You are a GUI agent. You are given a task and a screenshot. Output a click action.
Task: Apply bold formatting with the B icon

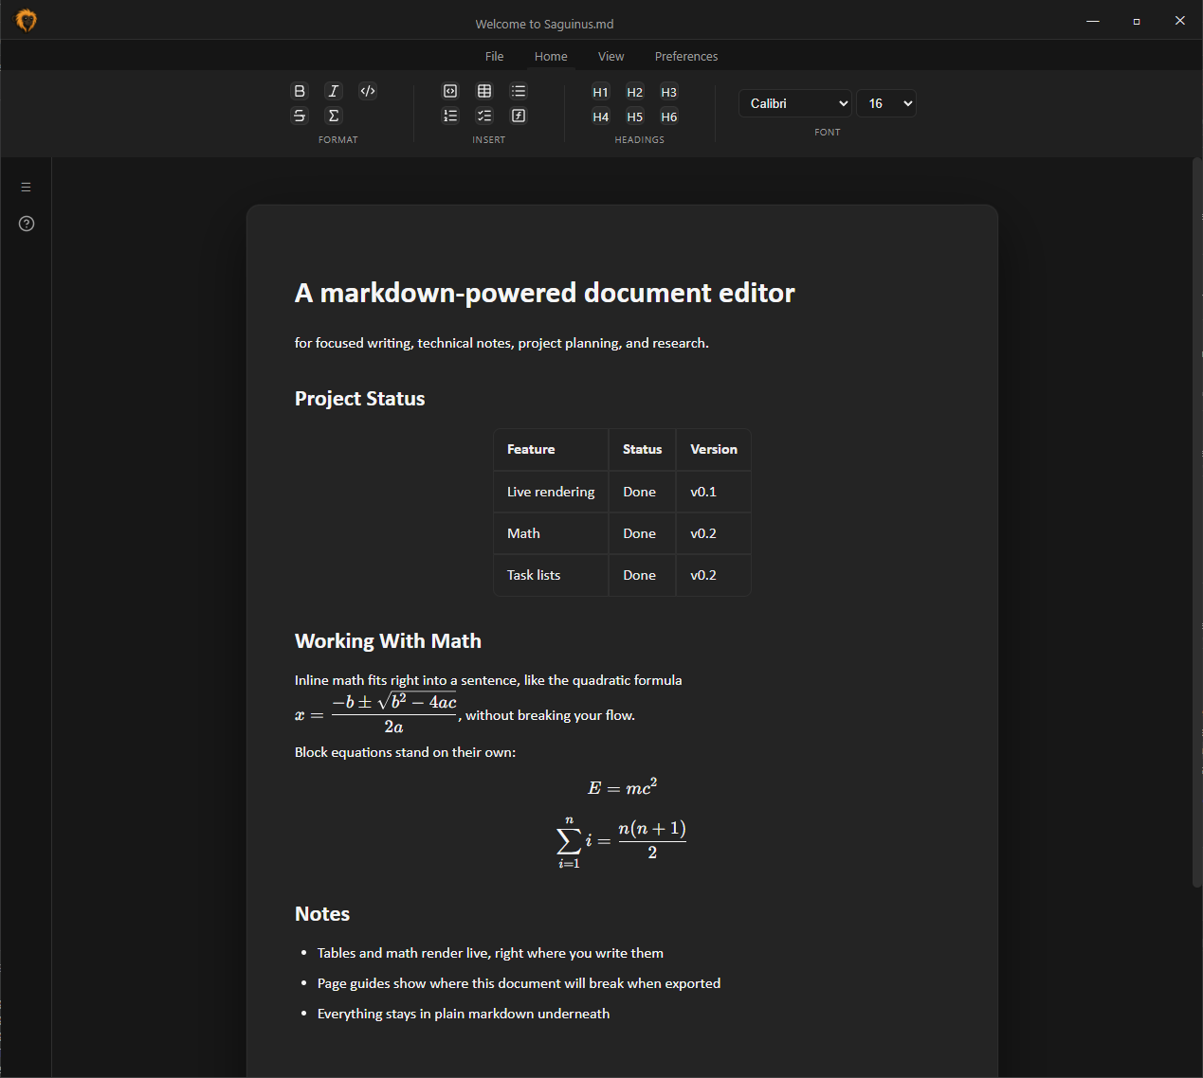(300, 91)
